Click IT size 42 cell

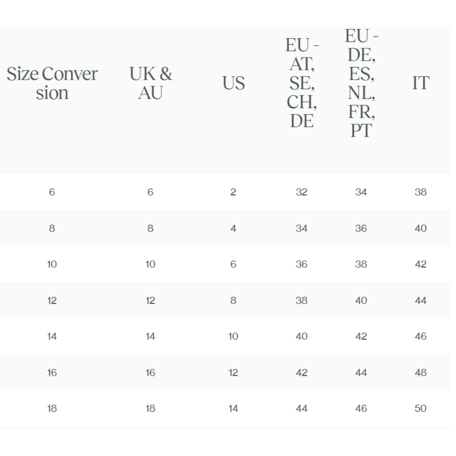click(420, 264)
